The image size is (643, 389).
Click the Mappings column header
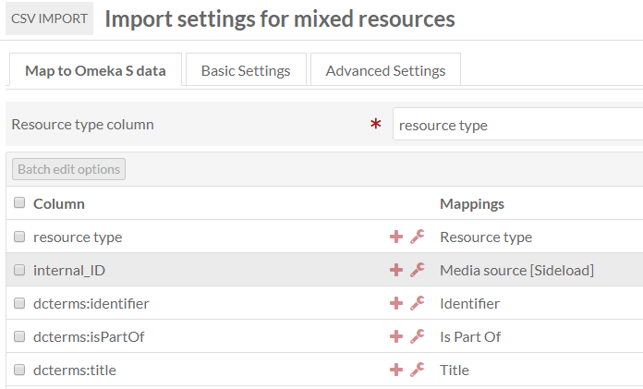472,204
